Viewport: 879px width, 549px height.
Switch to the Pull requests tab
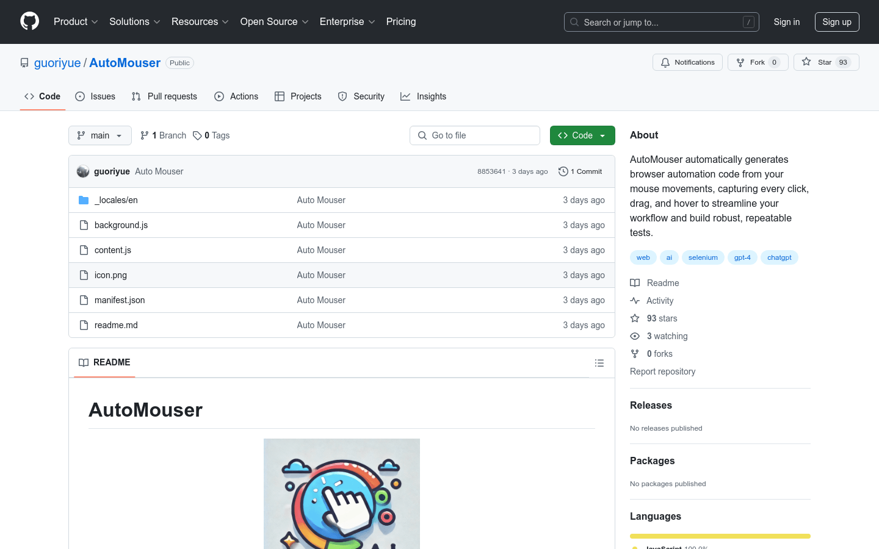[x=164, y=96]
